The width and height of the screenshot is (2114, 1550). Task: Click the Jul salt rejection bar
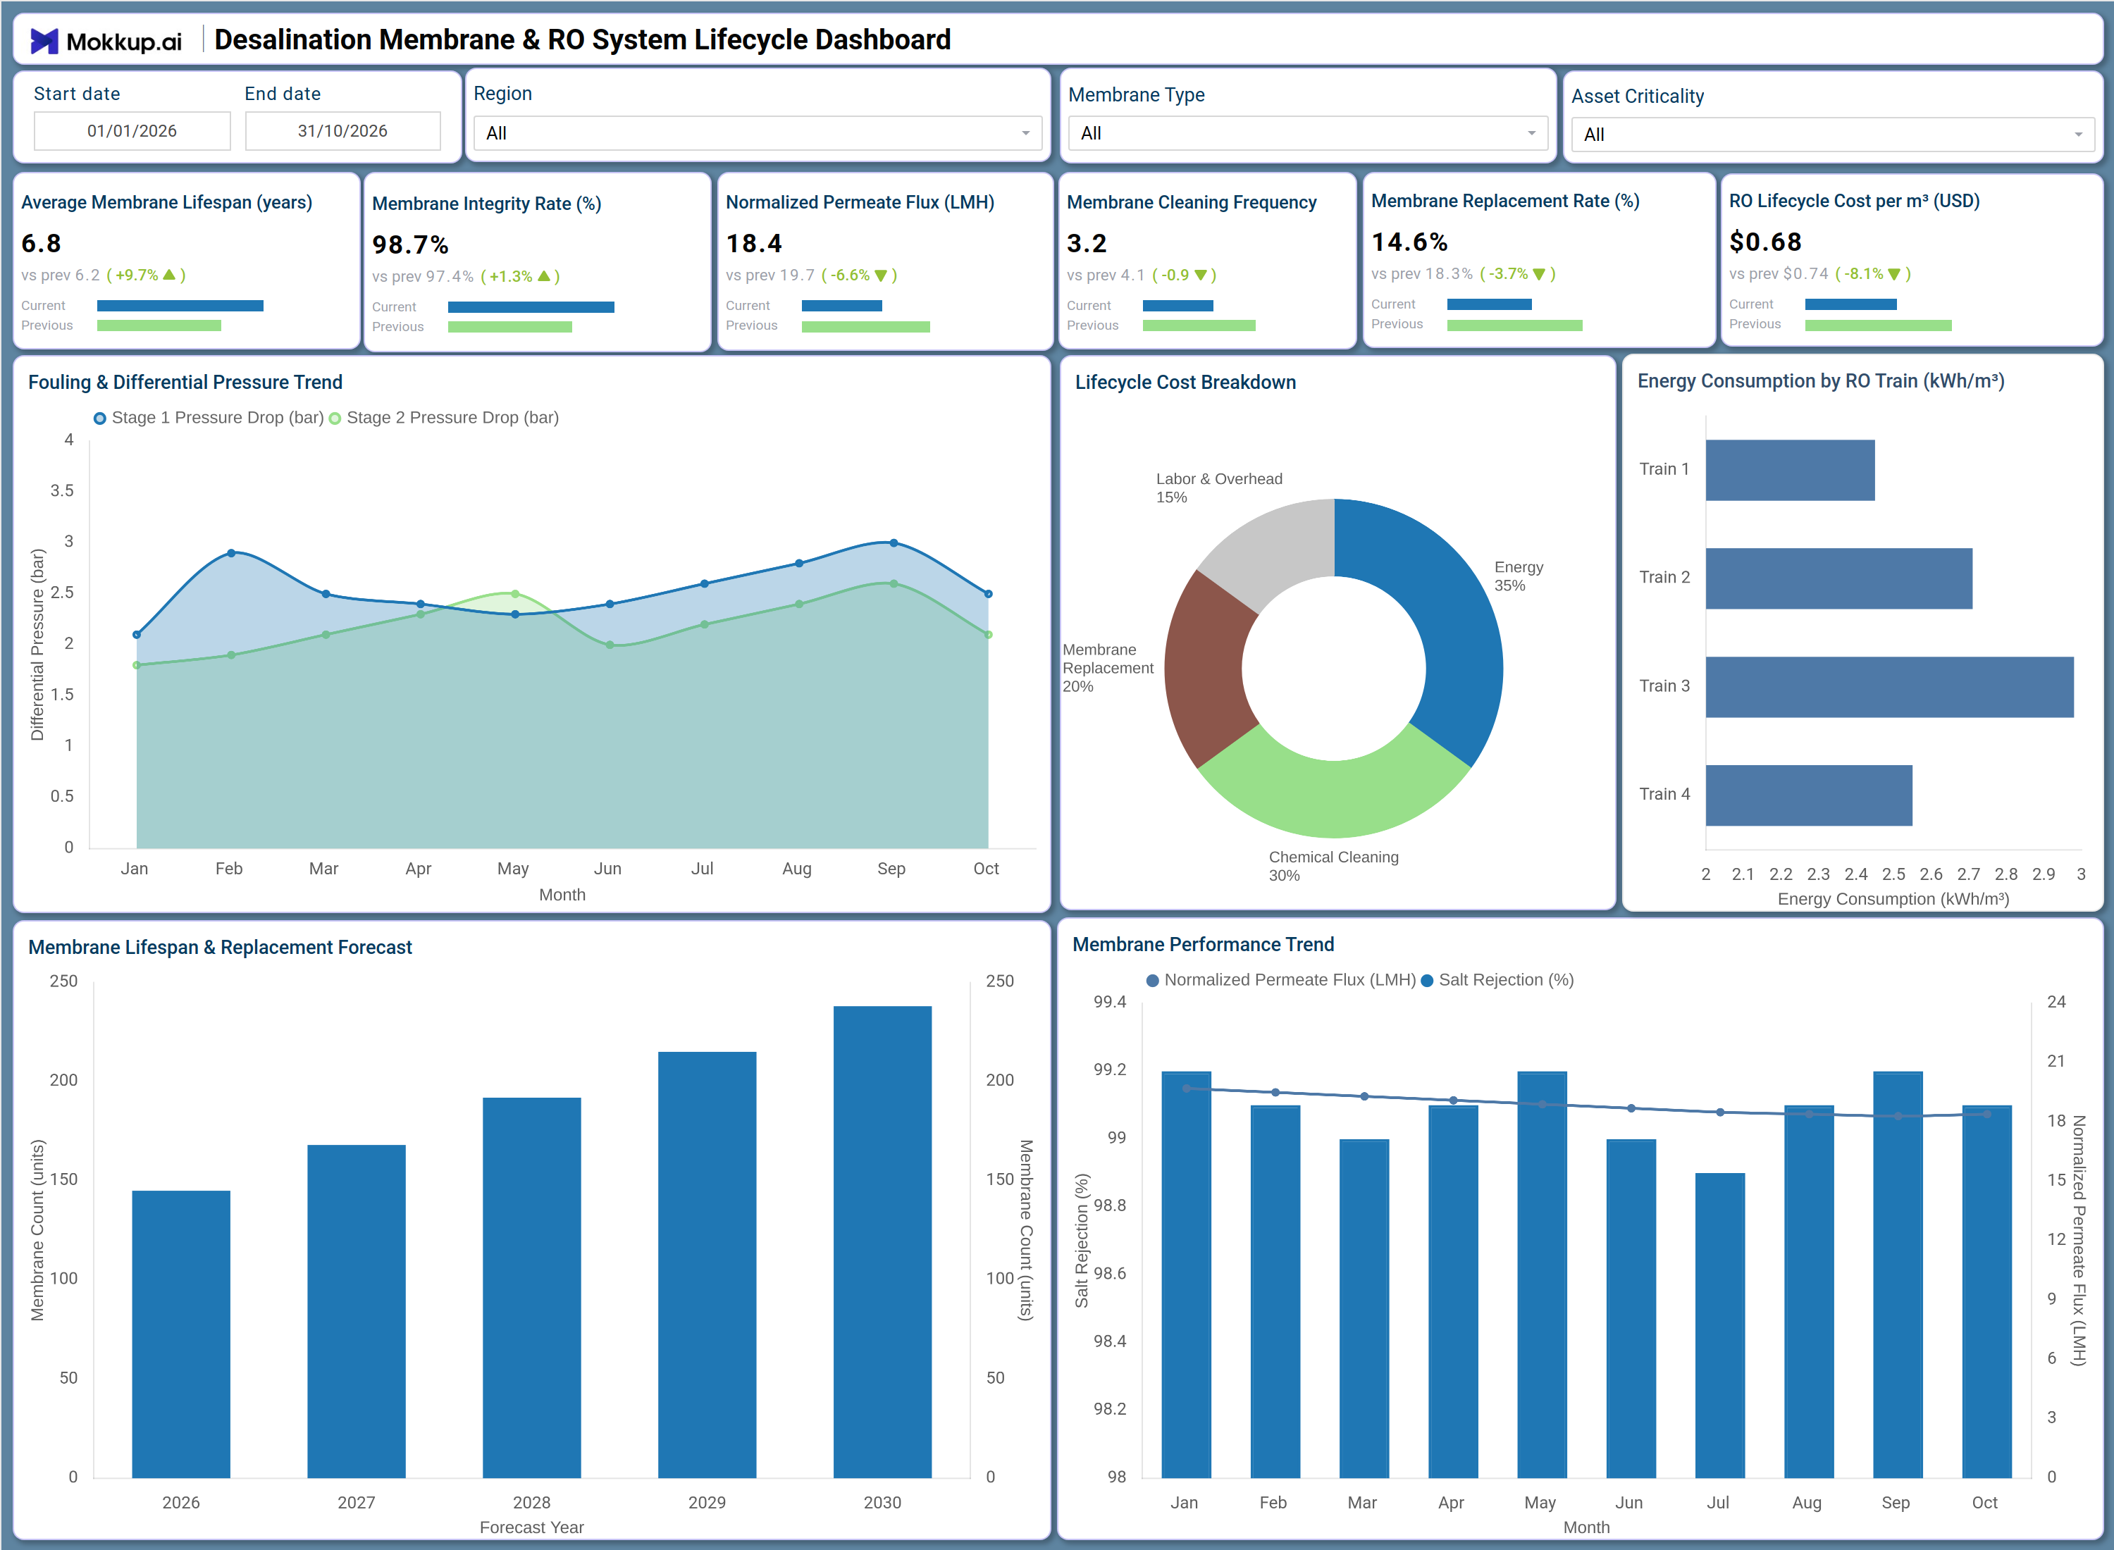[1720, 1325]
